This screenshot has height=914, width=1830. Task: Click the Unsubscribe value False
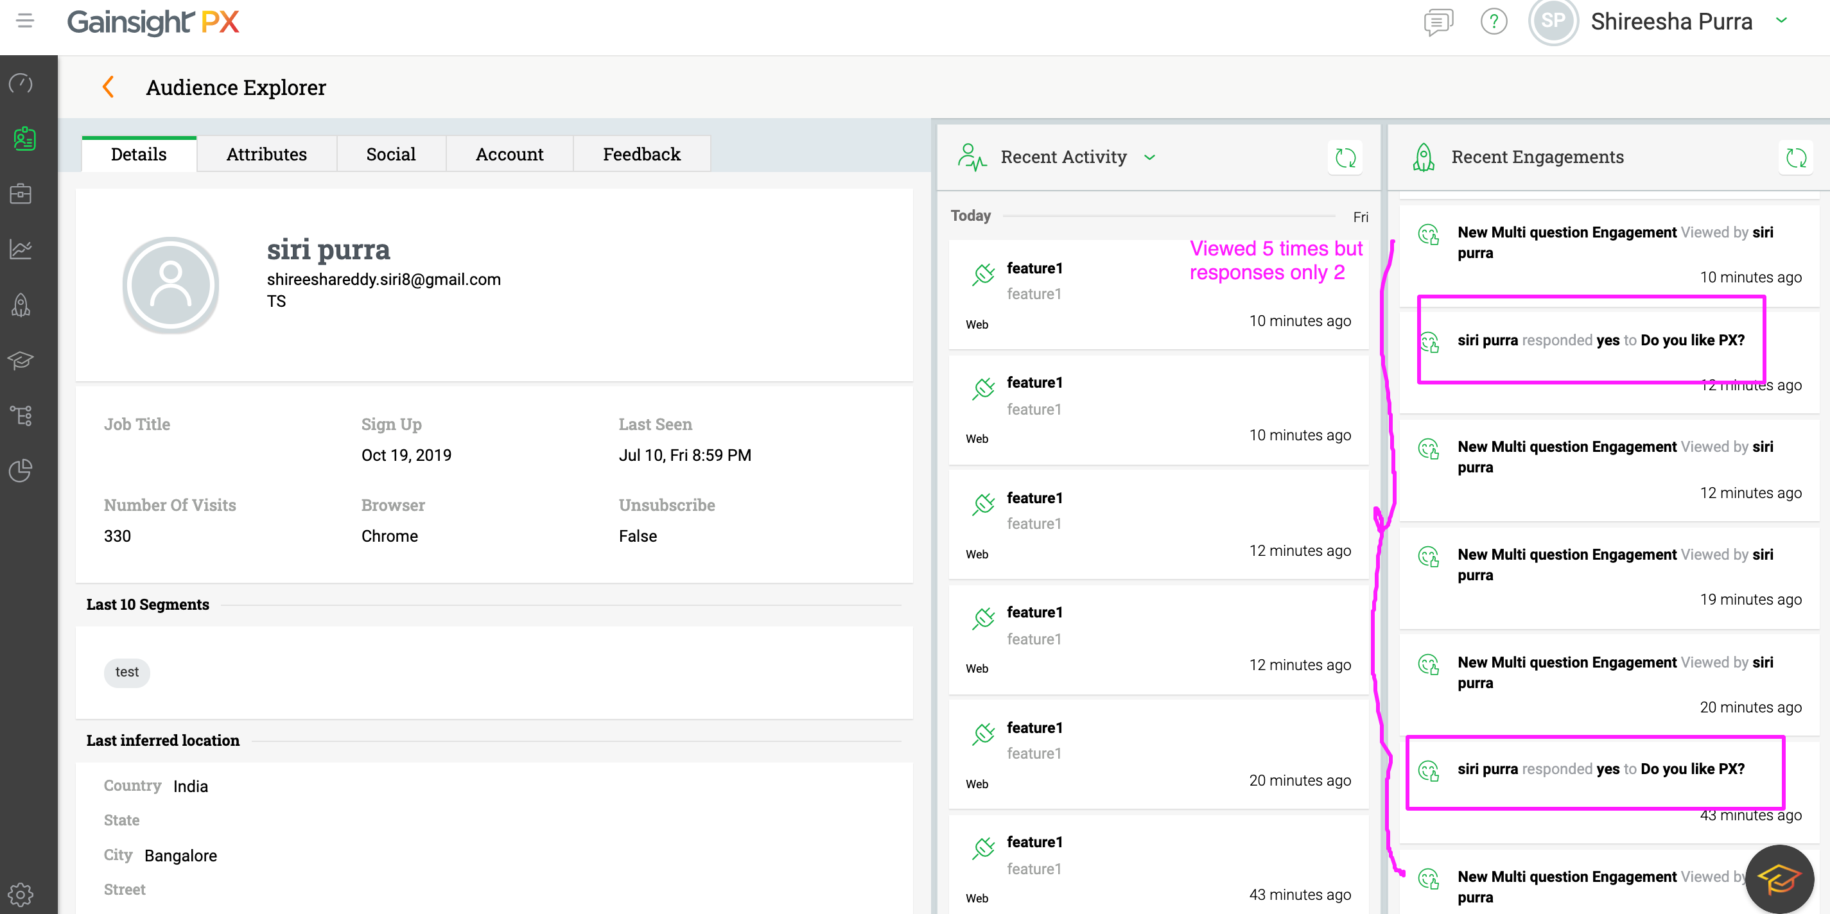[637, 536]
